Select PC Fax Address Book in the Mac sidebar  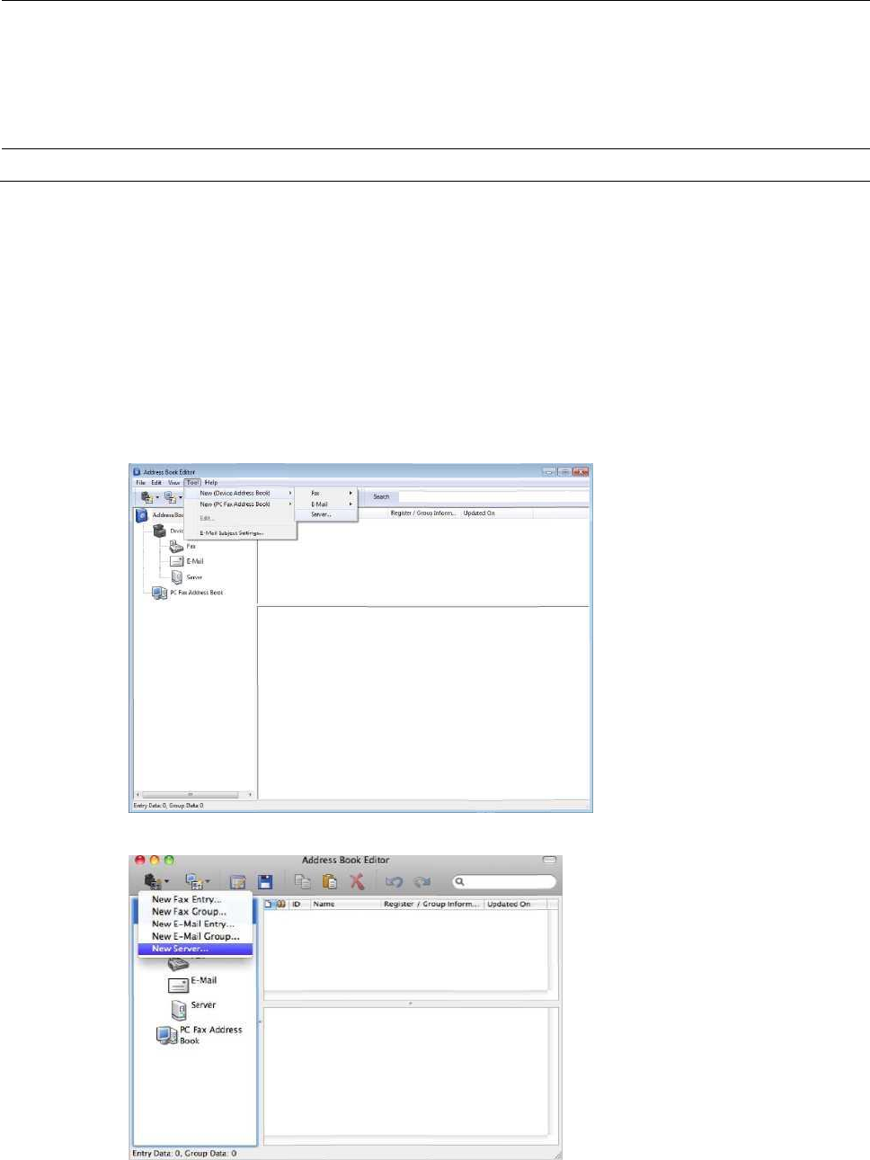(200, 1035)
